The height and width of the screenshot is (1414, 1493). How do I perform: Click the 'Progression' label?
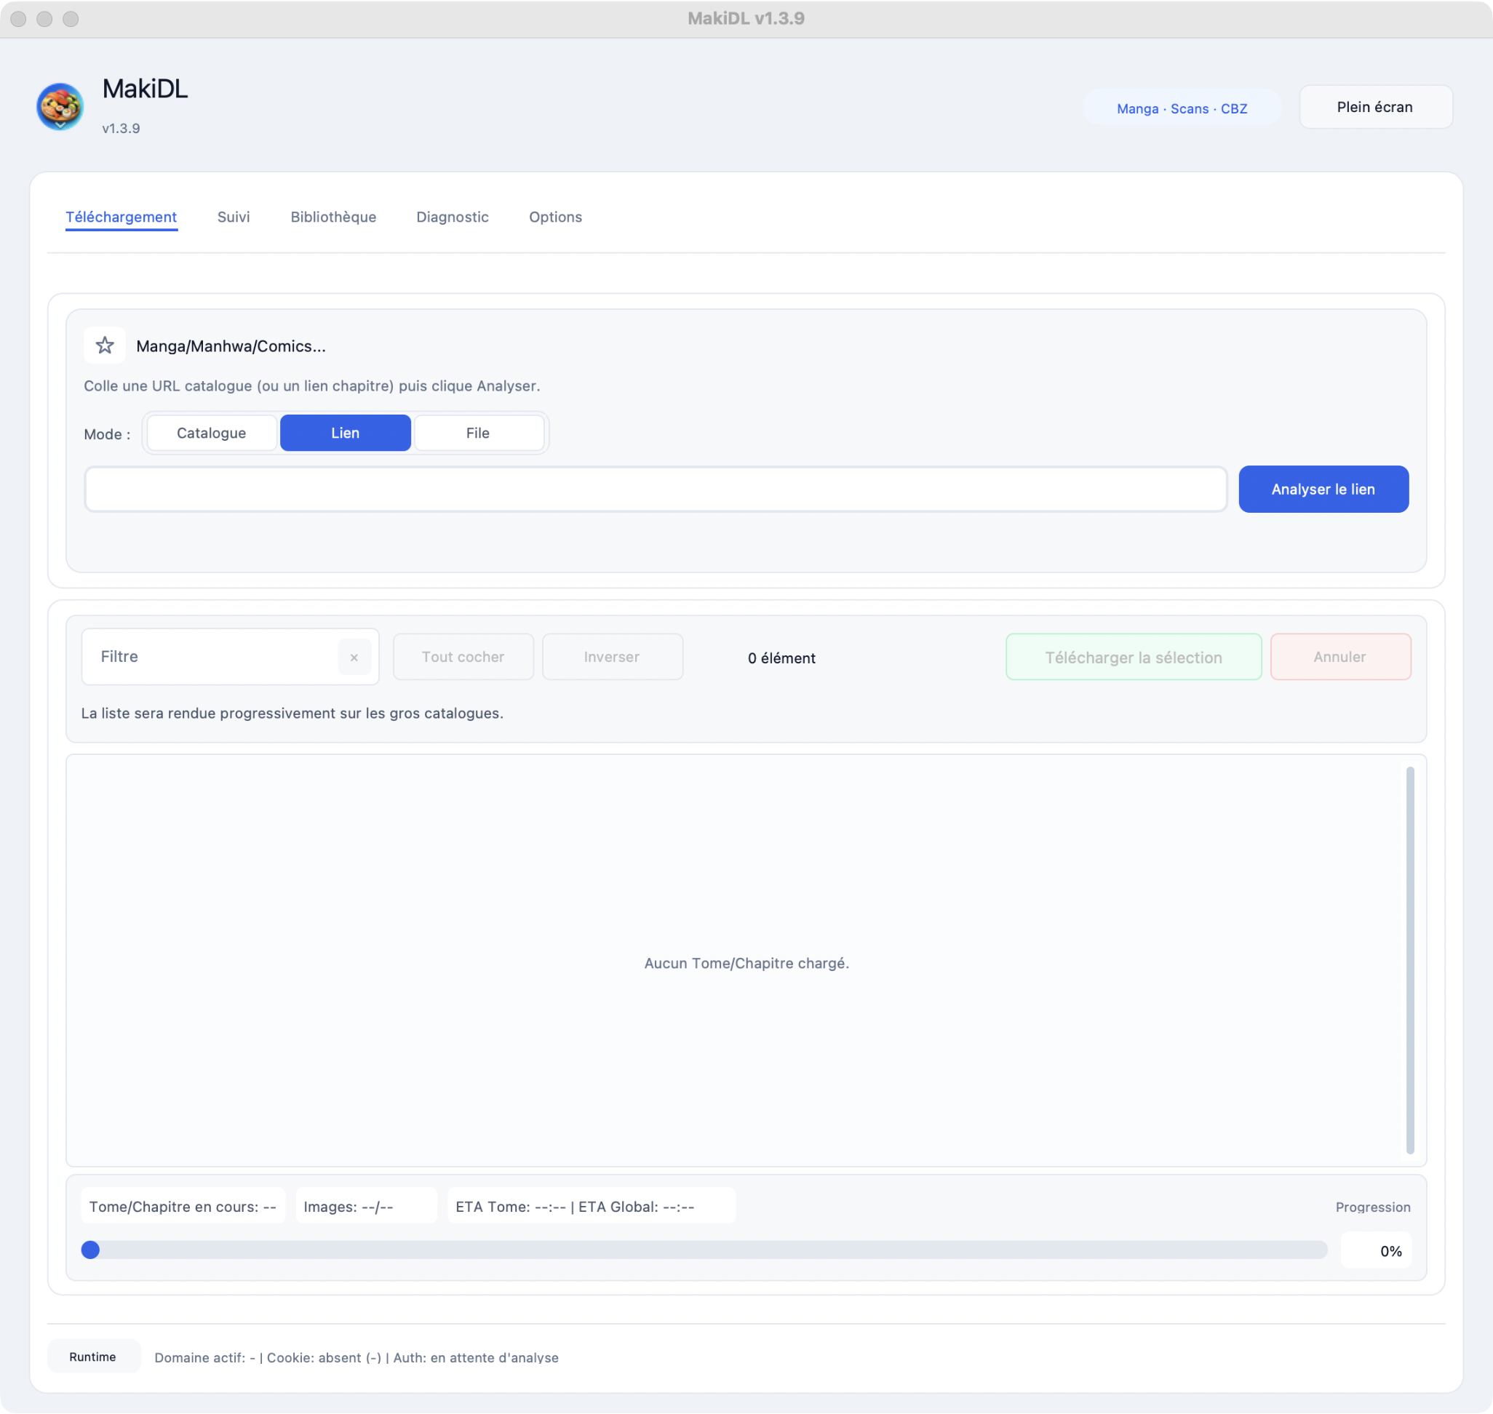click(1373, 1207)
